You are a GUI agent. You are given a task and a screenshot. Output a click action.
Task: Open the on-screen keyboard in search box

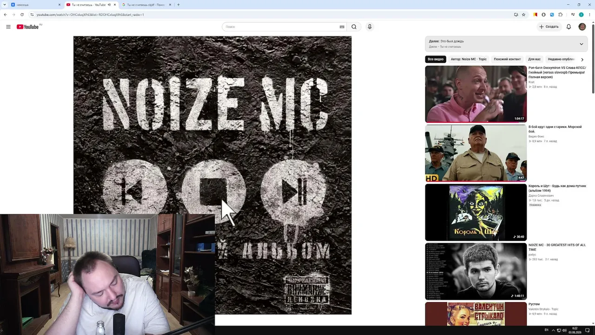[342, 27]
